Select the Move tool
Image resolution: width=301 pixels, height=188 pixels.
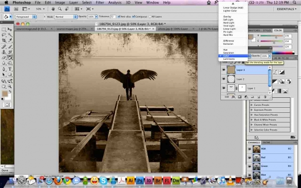click(10, 30)
